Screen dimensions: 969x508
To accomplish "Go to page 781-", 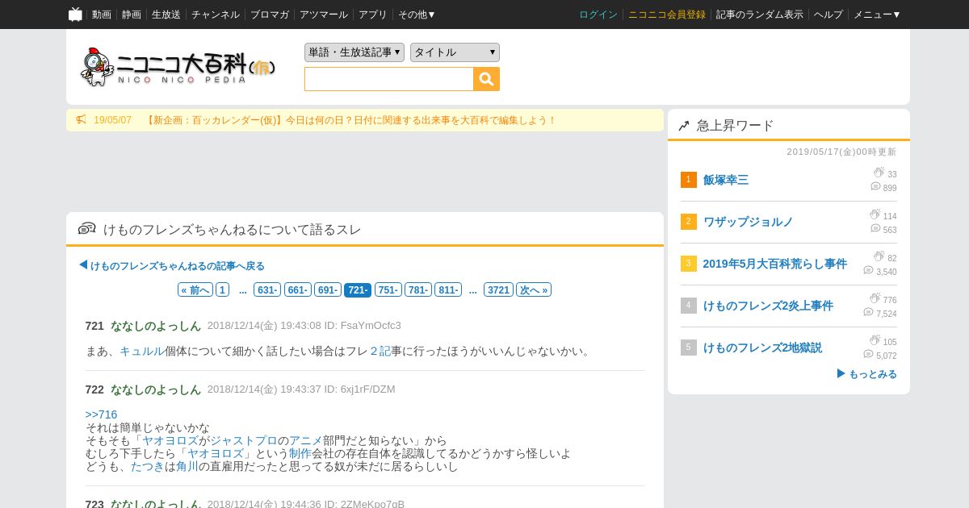I will coord(418,290).
